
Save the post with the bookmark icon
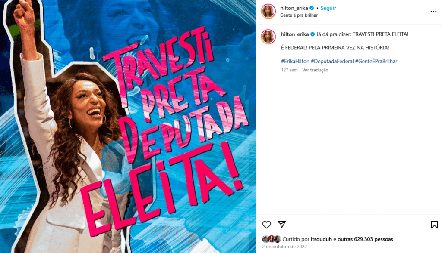[x=434, y=225]
